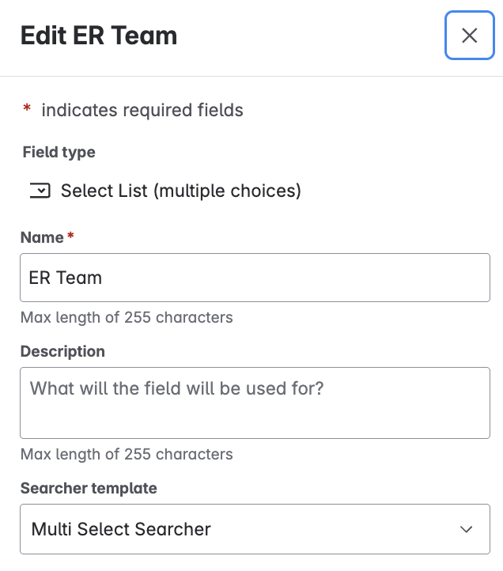Open the Multi Select Searcher dropdown

coord(255,529)
